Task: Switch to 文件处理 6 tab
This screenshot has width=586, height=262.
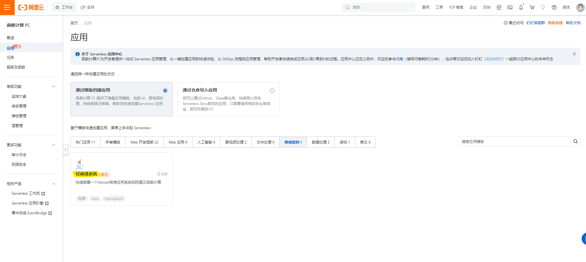Action: pos(265,142)
